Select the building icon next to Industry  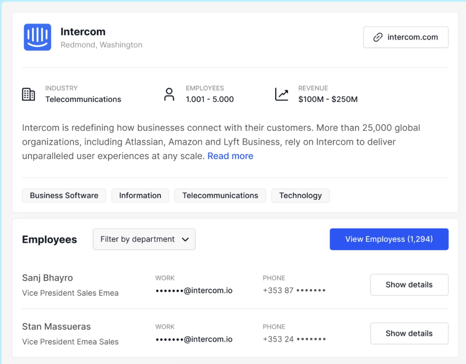click(28, 94)
